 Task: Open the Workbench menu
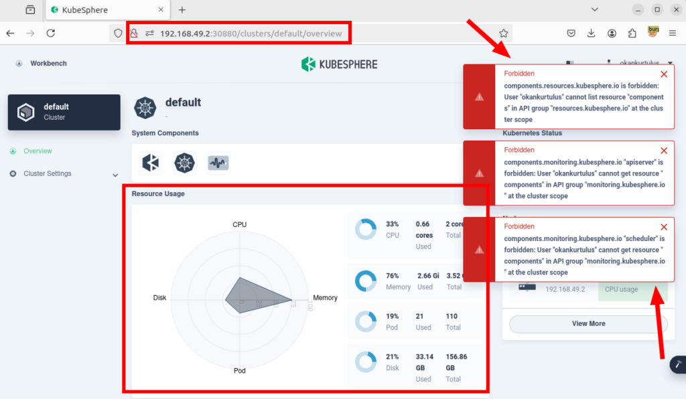tap(42, 64)
